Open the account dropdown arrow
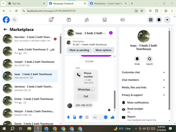This screenshot has width=176, height=132. click(x=167, y=20)
